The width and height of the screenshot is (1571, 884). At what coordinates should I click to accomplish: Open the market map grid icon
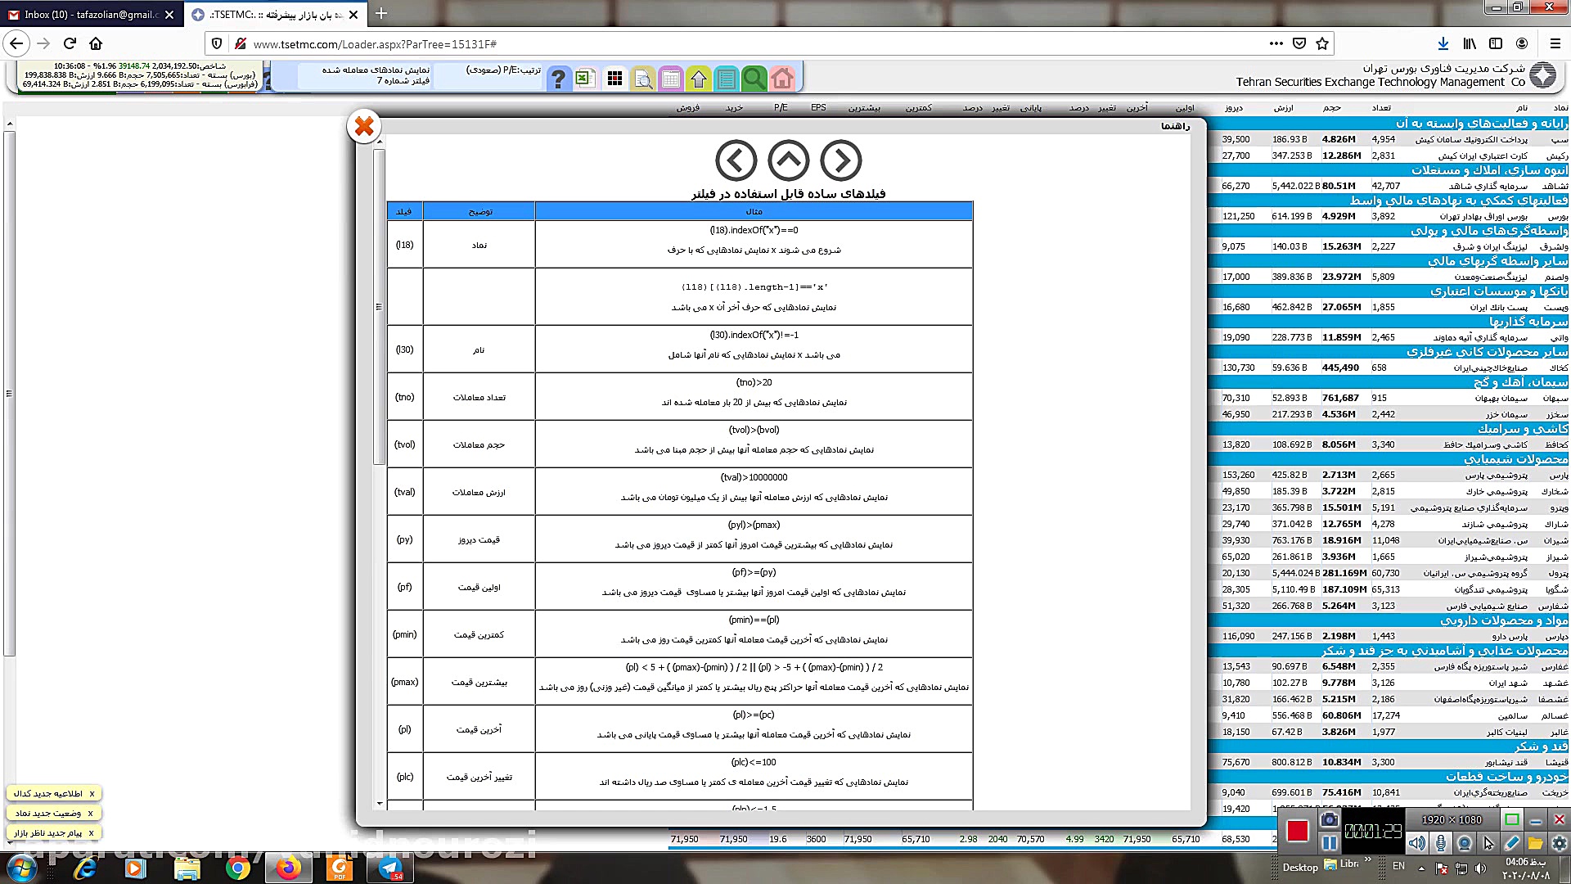tap(614, 79)
